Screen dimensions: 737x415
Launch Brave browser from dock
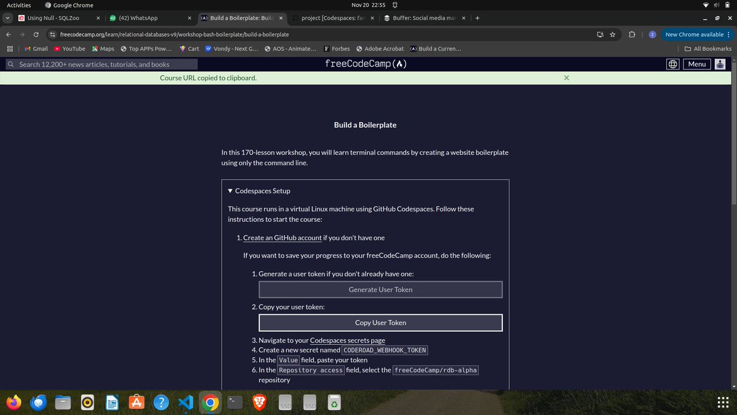(x=259, y=402)
